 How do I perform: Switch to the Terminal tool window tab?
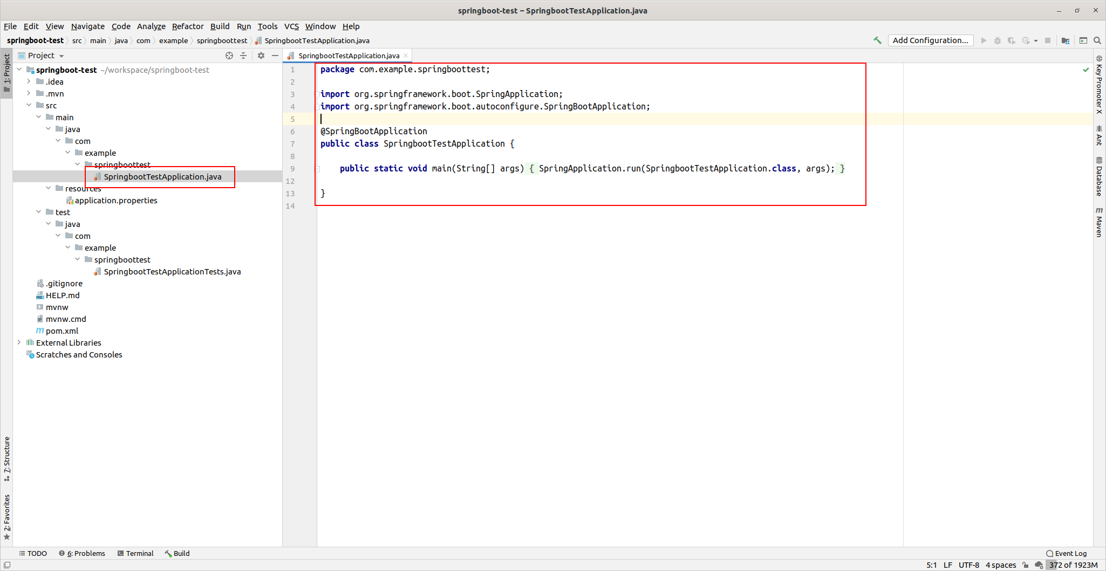point(135,553)
